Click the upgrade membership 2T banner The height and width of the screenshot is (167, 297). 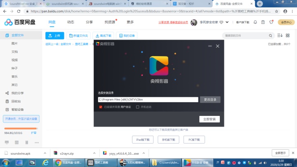21,119
